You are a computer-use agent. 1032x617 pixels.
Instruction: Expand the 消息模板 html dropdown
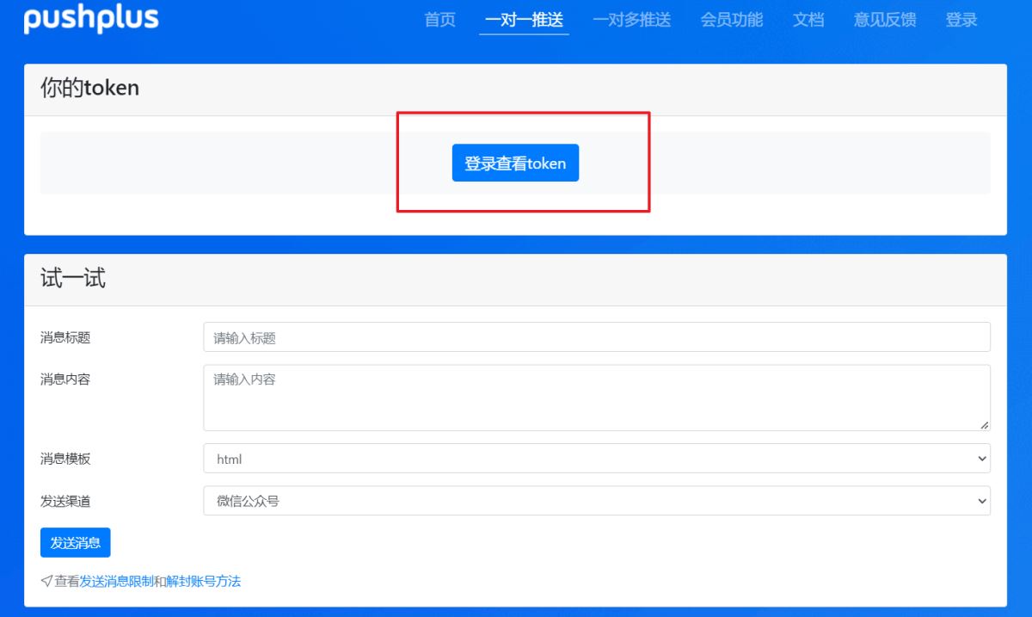597,459
